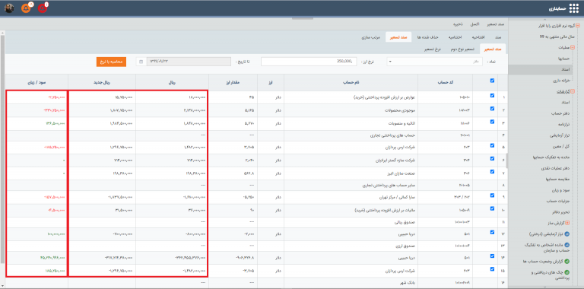Toggle the select-all checkbox in table header

click(x=493, y=81)
